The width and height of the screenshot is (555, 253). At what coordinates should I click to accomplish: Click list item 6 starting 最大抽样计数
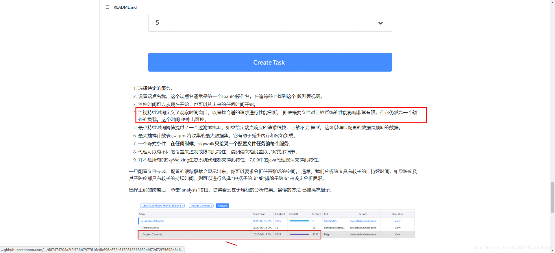coord(218,136)
